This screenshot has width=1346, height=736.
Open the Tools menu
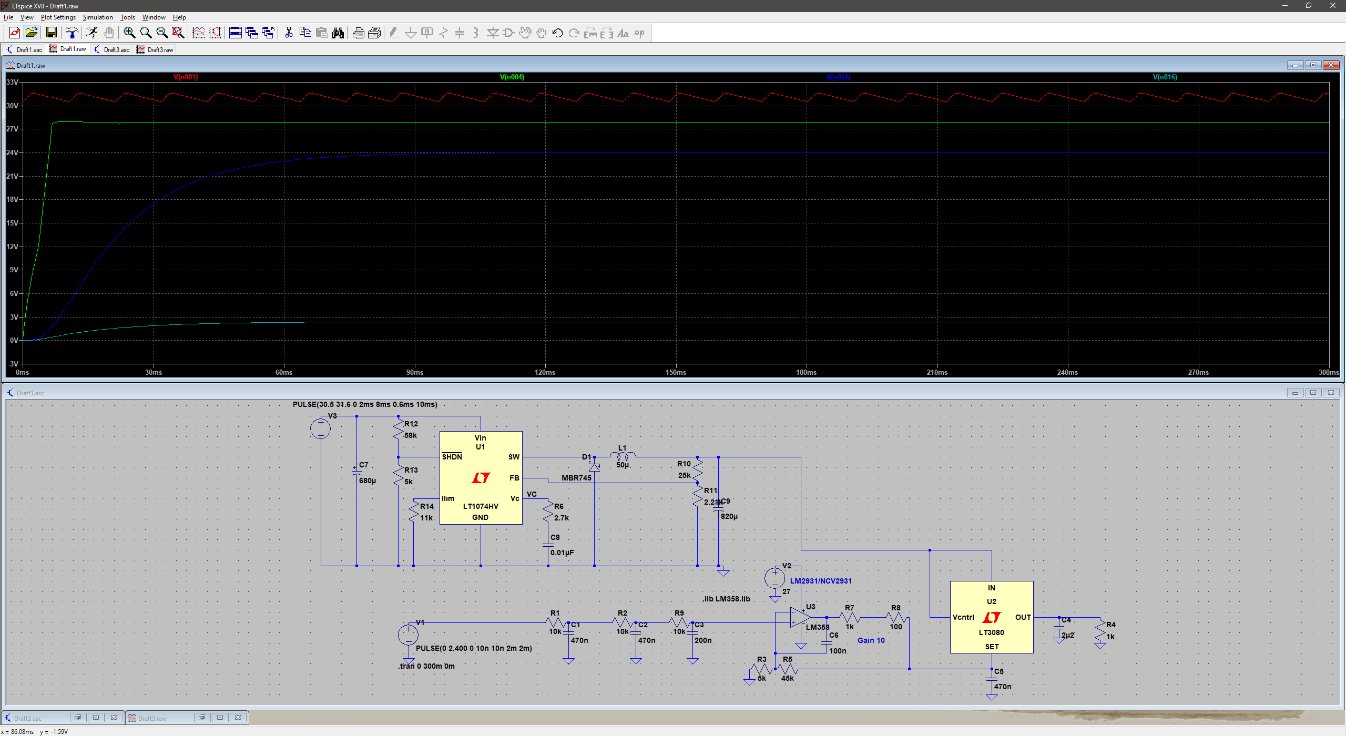click(128, 17)
